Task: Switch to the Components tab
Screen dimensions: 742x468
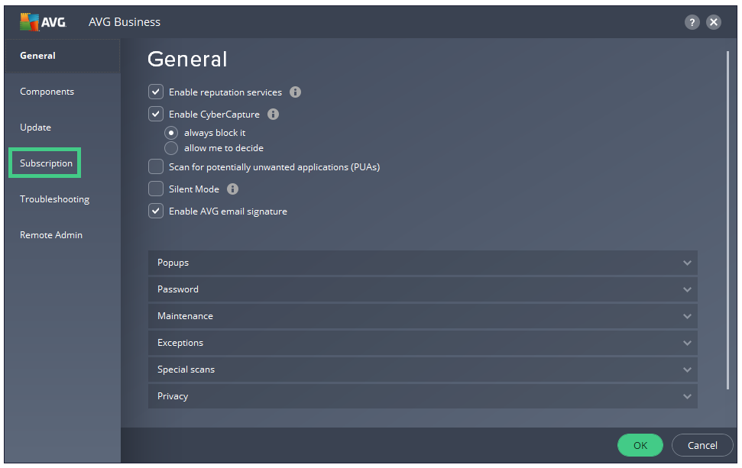Action: [47, 92]
